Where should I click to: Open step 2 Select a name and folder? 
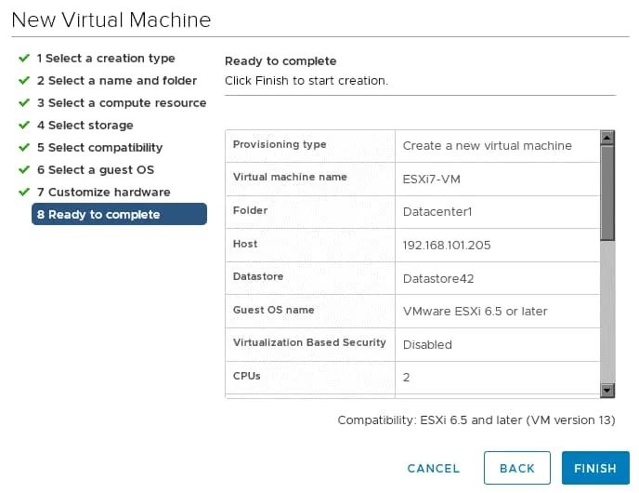coord(116,81)
